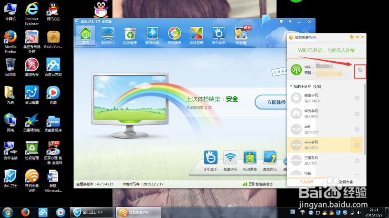
Task: Click the 云引擎连接成功 status text
Action: (260, 184)
